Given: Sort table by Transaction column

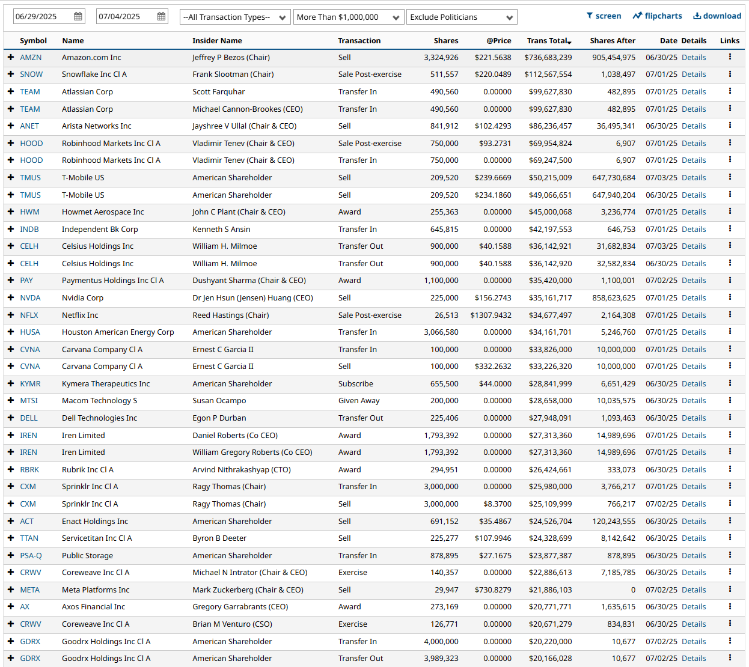Looking at the screenshot, I should click(x=359, y=41).
